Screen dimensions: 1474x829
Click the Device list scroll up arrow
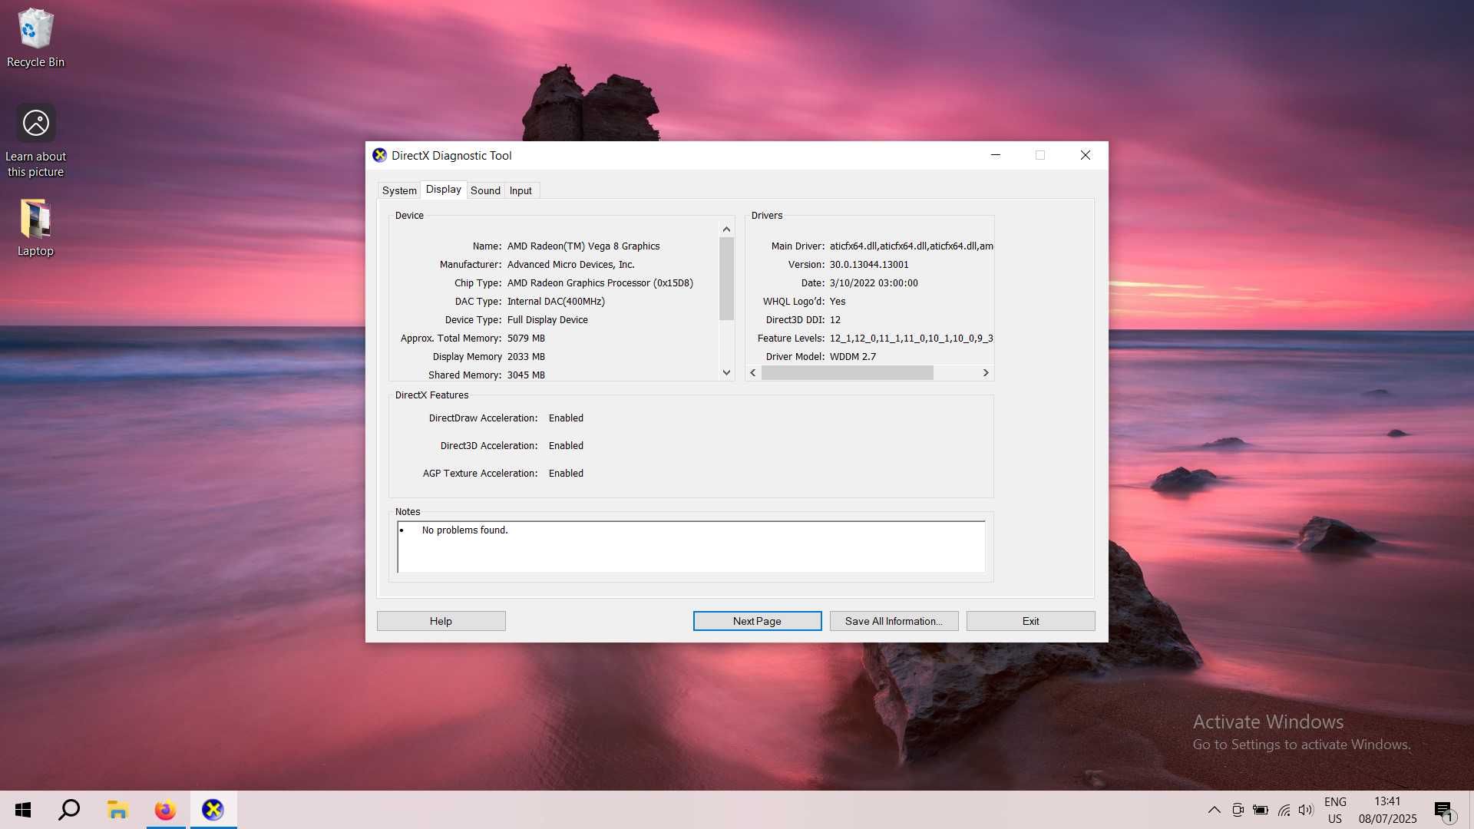point(726,230)
